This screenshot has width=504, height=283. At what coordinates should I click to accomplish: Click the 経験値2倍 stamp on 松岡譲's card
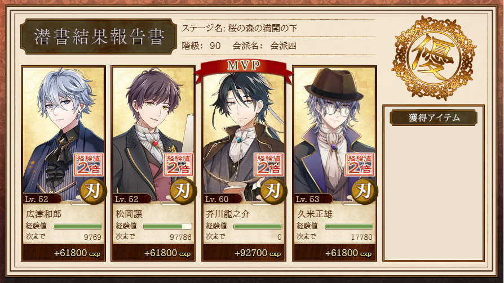[179, 165]
